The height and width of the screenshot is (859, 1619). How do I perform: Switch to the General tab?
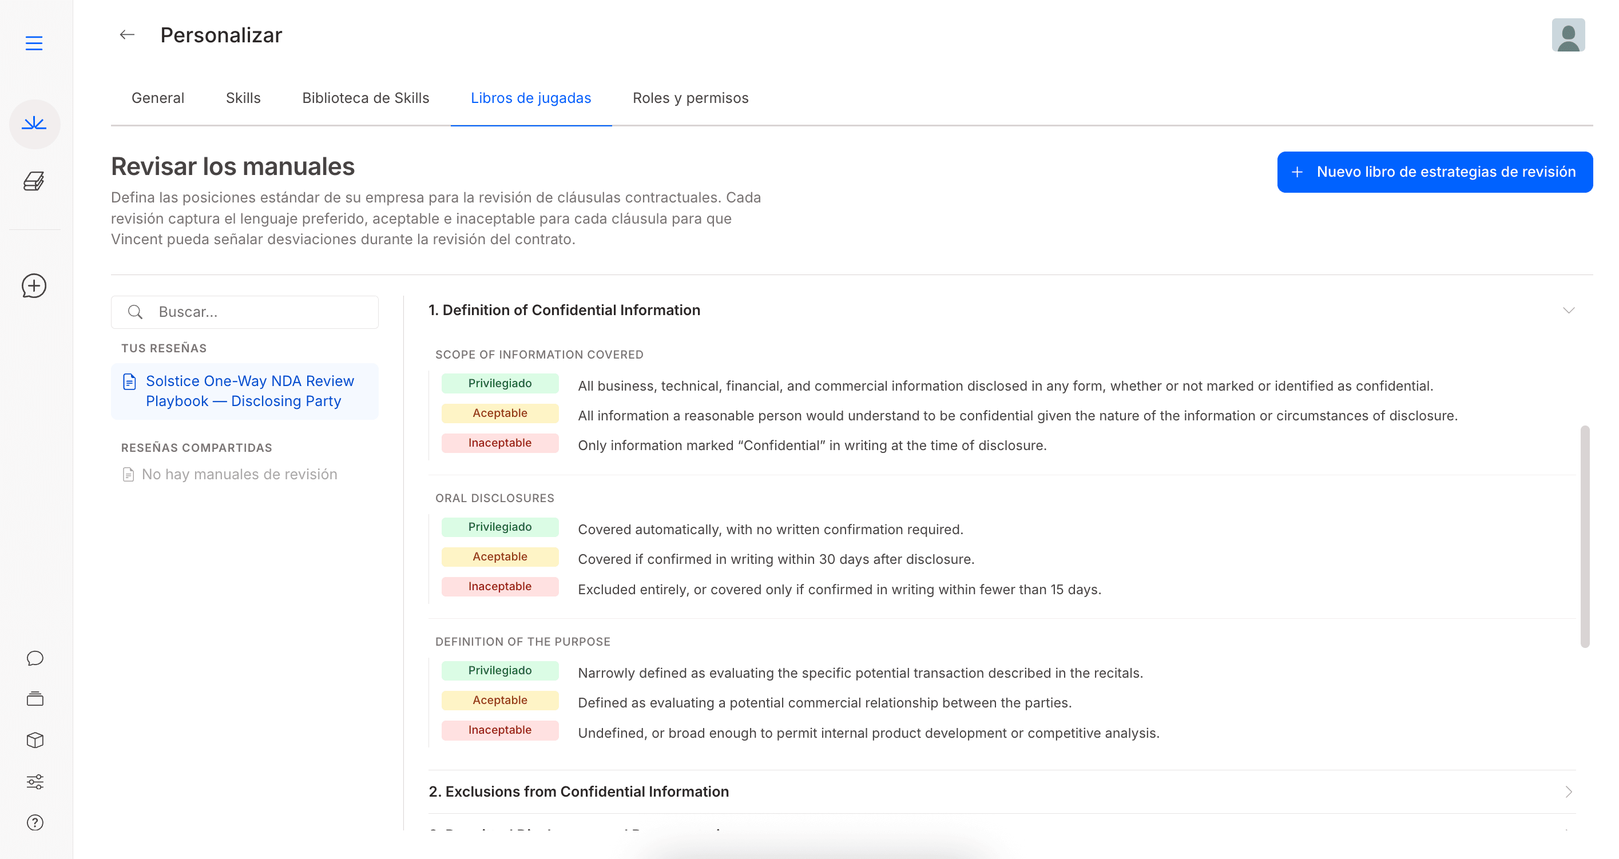158,98
